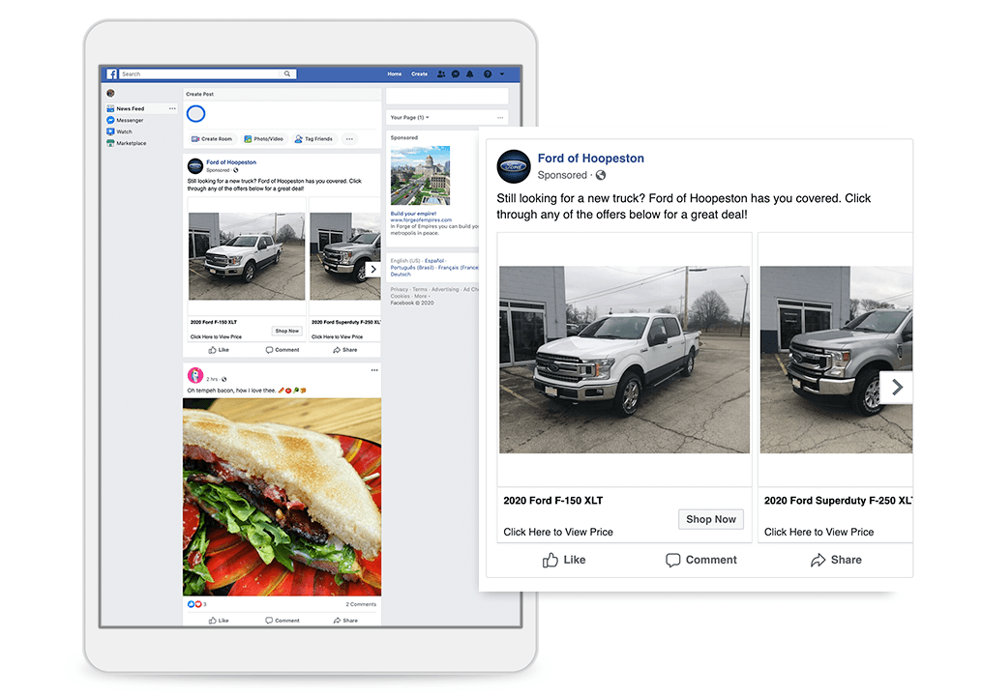Click the Messenger icon in the left sidebar
This screenshot has width=982, height=696.
tap(110, 120)
